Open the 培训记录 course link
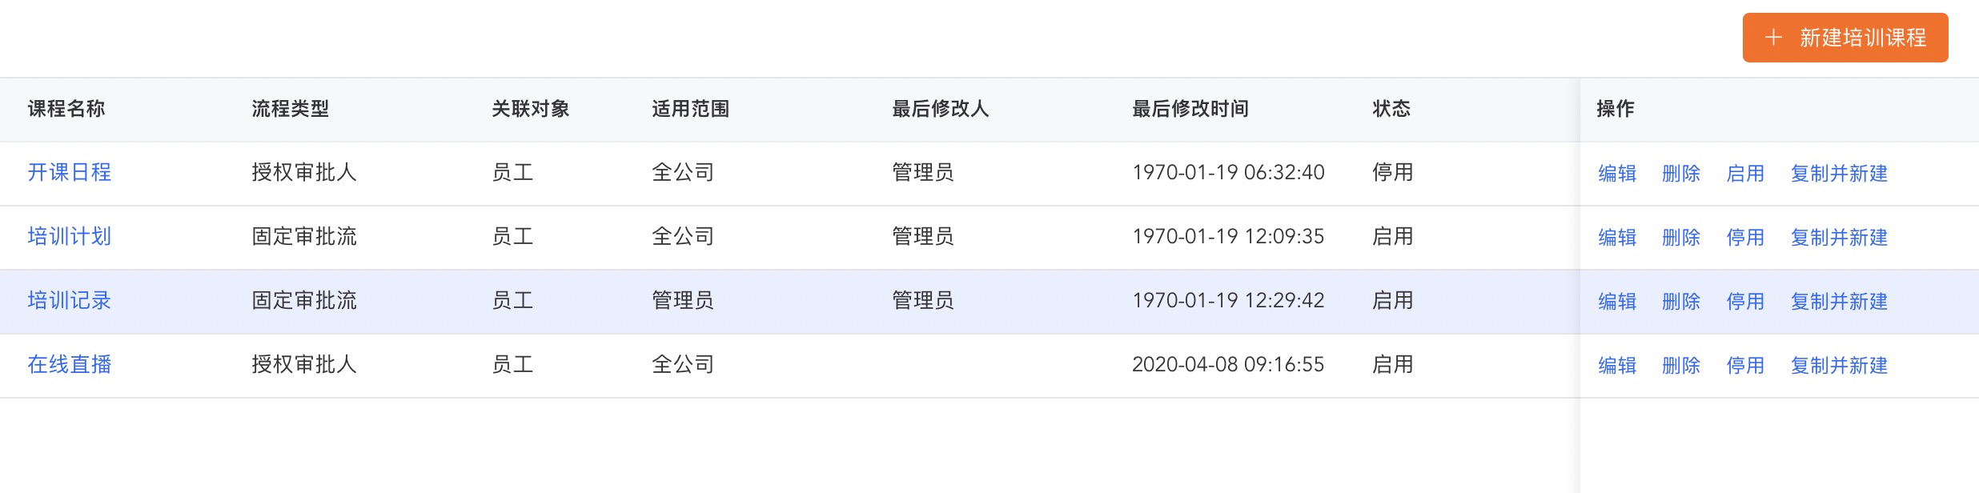 click(70, 301)
